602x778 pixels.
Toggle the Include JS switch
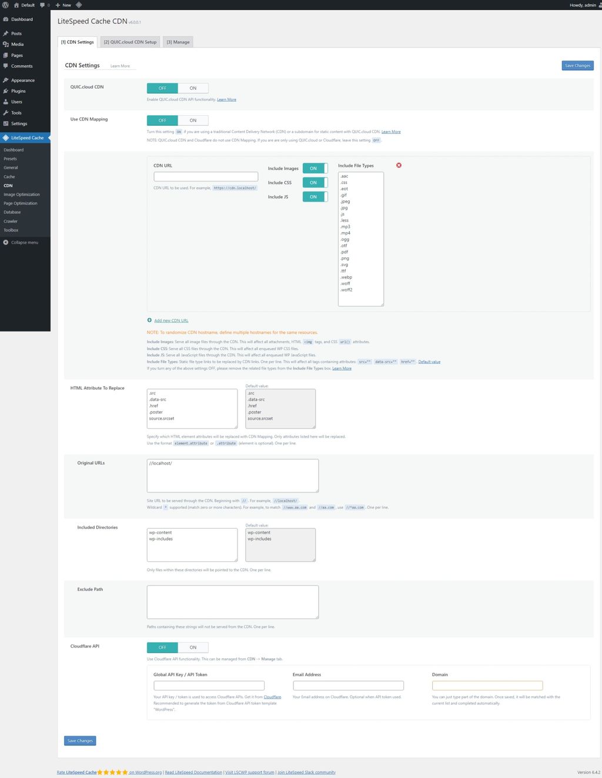pos(315,197)
